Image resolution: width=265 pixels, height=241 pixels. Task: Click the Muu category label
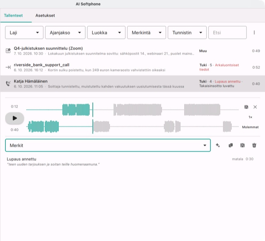(203, 51)
